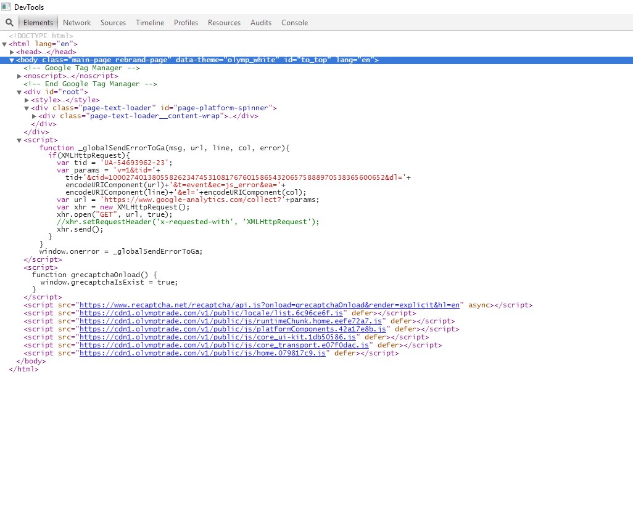
Task: Select the Google Tag Manager comment
Action: pyautogui.click(x=81, y=68)
